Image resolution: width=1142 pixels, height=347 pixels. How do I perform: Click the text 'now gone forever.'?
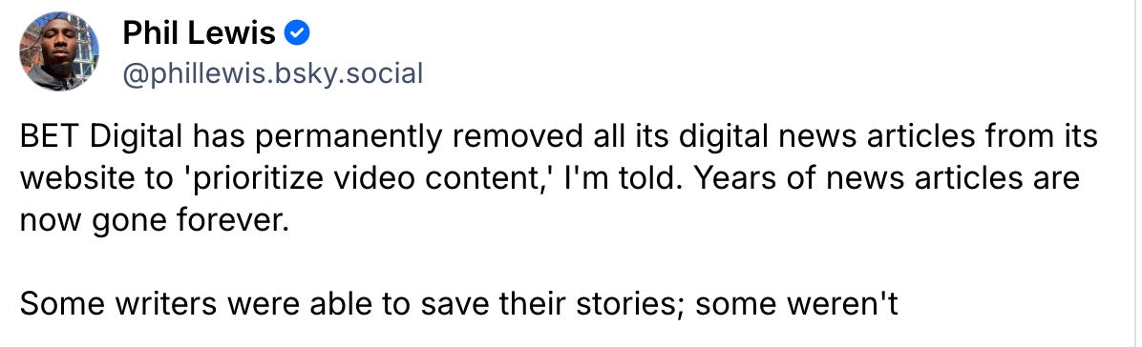[x=155, y=220]
